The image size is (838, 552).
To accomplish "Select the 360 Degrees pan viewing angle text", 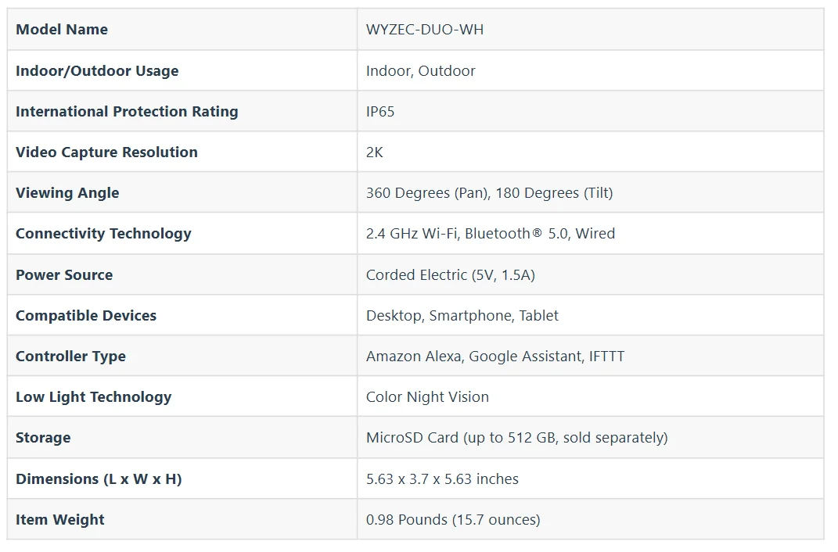I will pyautogui.click(x=426, y=192).
